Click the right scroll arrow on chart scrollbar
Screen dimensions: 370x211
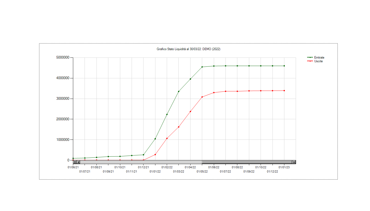point(294,162)
